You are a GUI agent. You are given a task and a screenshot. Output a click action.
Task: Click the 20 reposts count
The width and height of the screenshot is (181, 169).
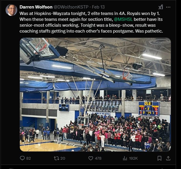(x=63, y=158)
